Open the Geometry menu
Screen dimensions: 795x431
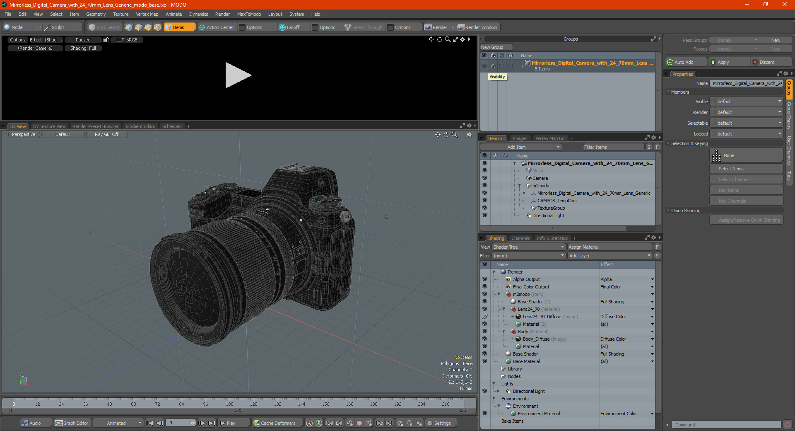(96, 14)
